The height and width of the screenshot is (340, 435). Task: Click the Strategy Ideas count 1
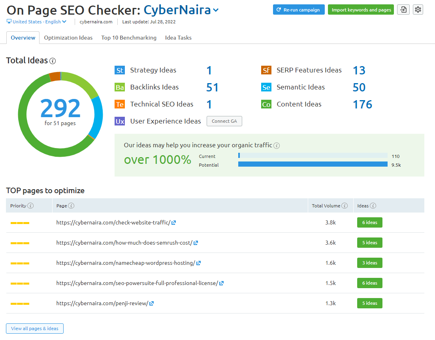[x=209, y=70]
